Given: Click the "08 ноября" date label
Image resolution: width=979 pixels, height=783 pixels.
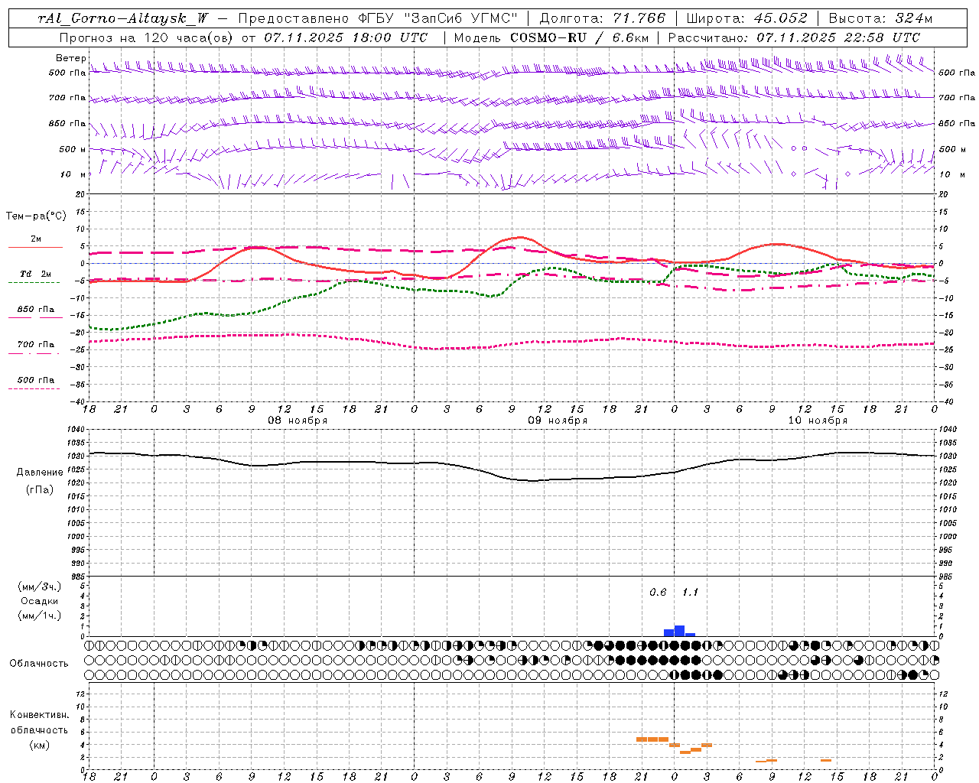Looking at the screenshot, I should point(297,421).
